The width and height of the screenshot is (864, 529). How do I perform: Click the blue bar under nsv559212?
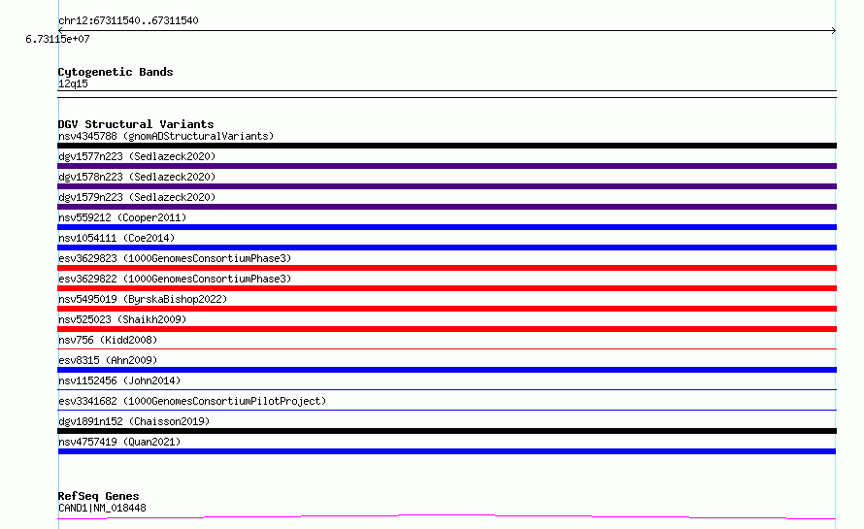[x=447, y=227]
